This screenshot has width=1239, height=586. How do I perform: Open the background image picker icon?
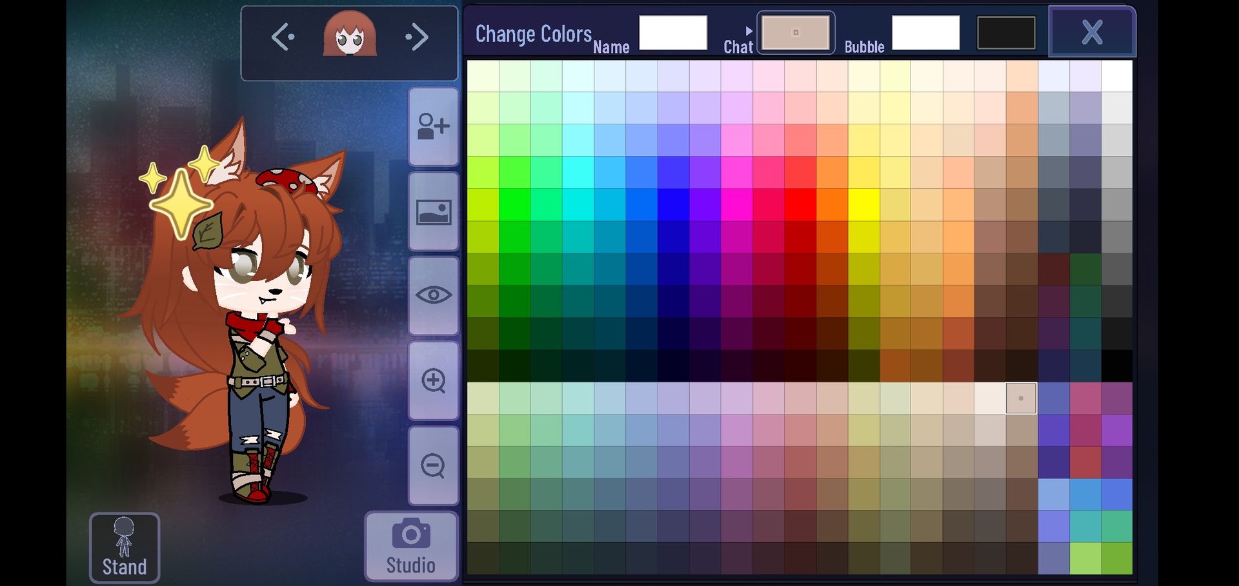coord(434,211)
